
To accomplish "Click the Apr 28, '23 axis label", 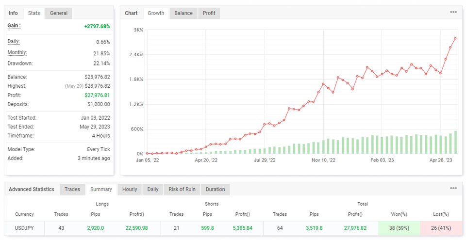I will pyautogui.click(x=441, y=160).
